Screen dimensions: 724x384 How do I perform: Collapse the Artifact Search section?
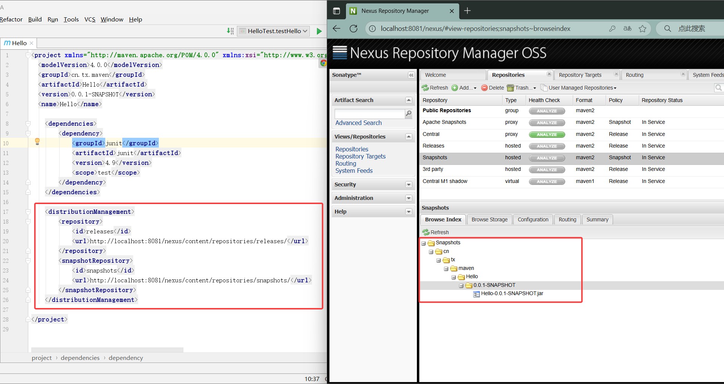pos(409,100)
